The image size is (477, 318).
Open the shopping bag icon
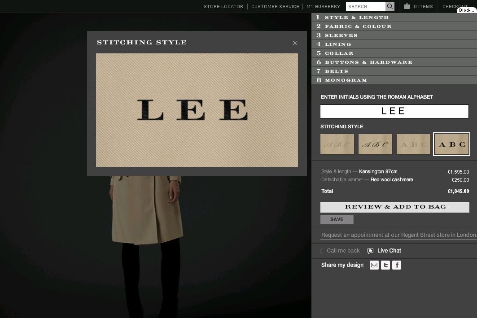coord(407,6)
